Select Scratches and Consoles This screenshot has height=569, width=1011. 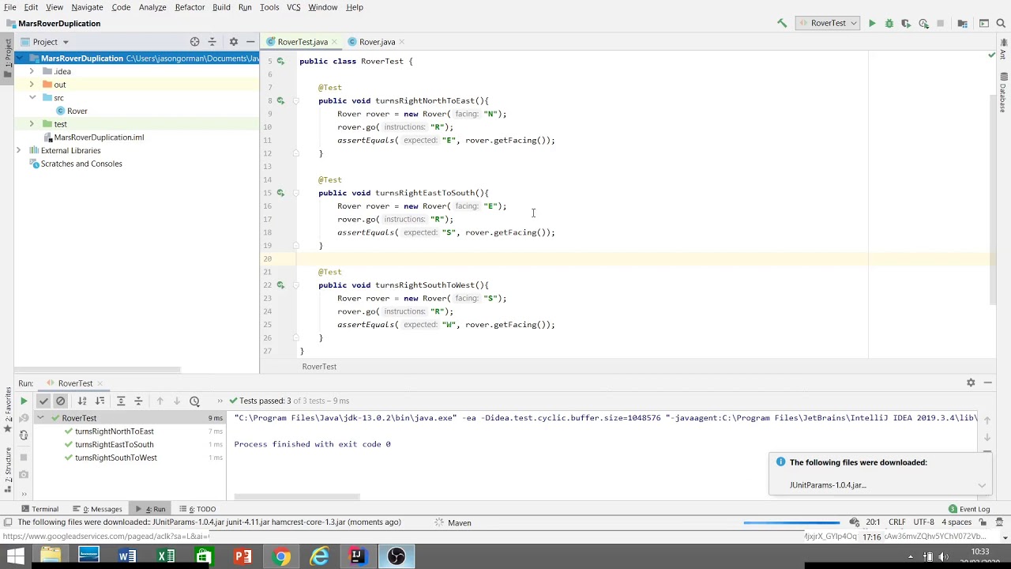pyautogui.click(x=76, y=164)
